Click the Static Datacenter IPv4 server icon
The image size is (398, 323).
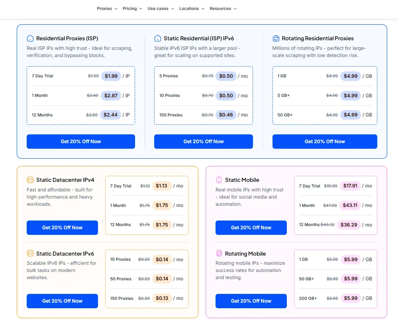click(30, 180)
